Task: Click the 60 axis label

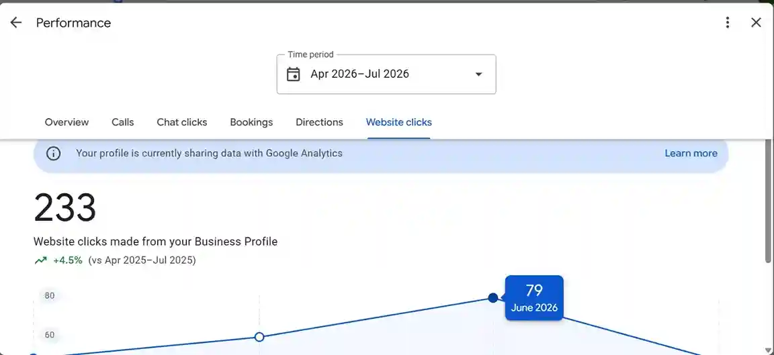Action: click(x=49, y=336)
